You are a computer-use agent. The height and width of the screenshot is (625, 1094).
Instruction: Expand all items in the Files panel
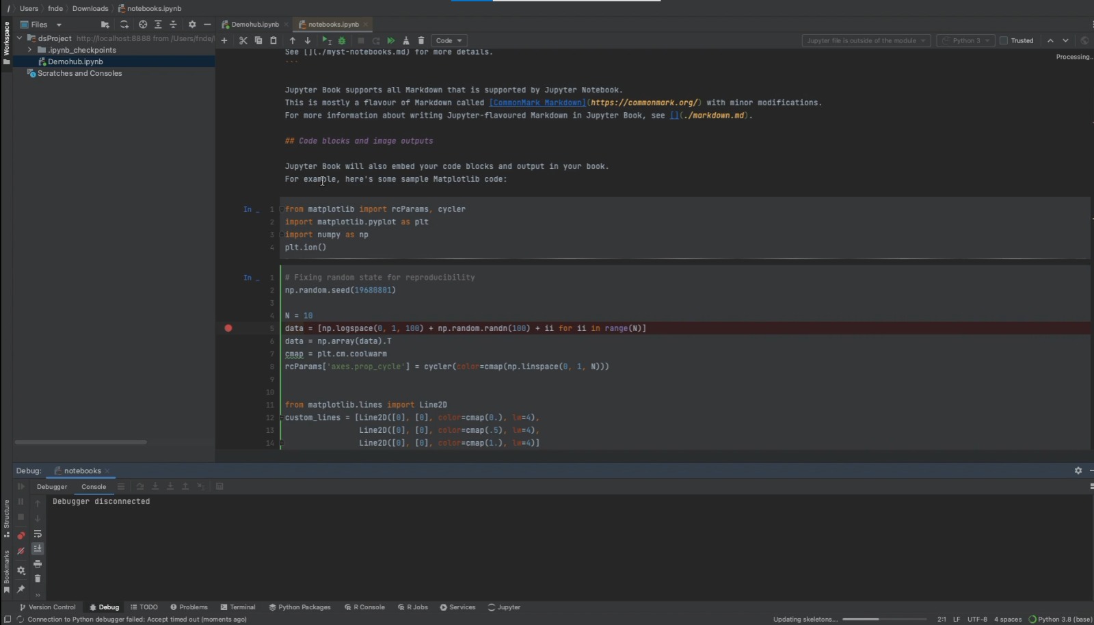(158, 25)
